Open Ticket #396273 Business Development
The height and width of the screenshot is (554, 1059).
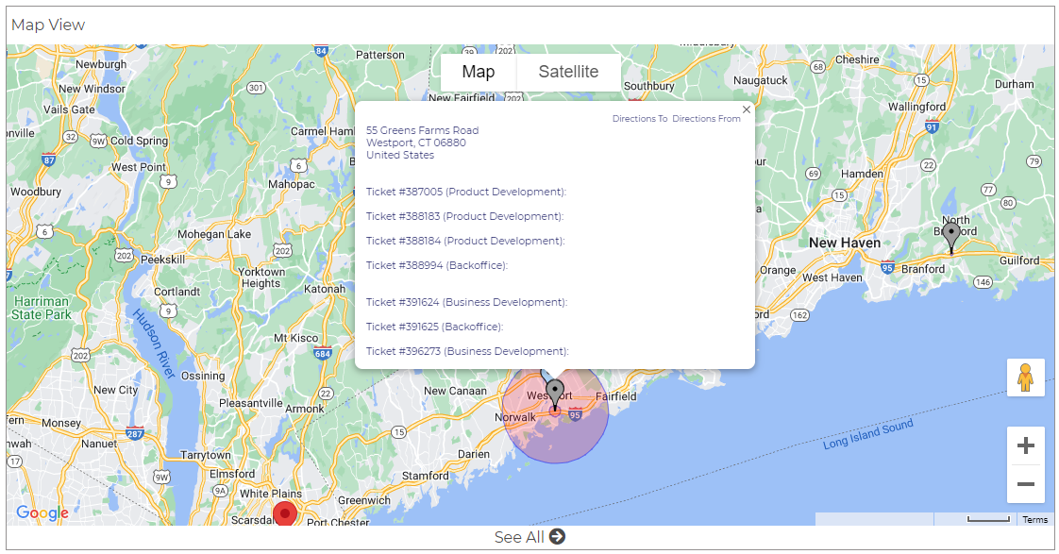467,351
